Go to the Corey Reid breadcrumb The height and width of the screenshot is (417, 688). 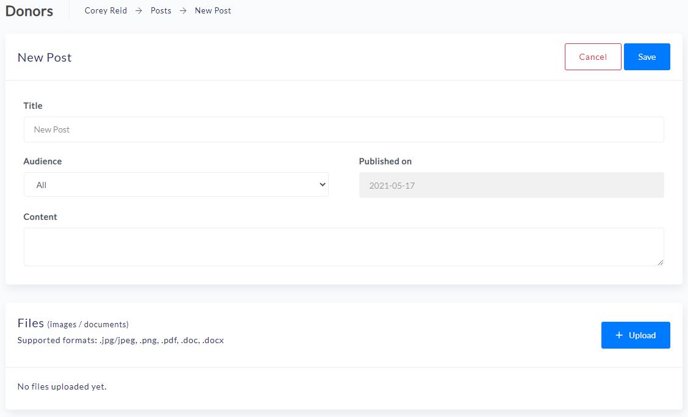pos(106,10)
